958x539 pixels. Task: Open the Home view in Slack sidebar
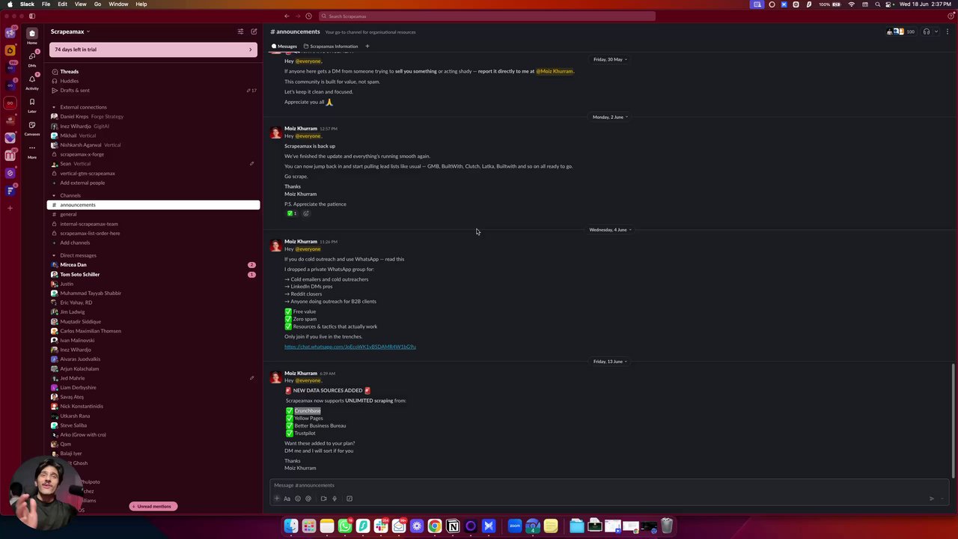[x=32, y=34]
